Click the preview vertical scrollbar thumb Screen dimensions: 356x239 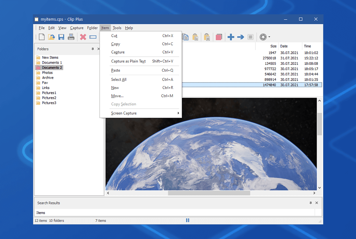(319, 124)
